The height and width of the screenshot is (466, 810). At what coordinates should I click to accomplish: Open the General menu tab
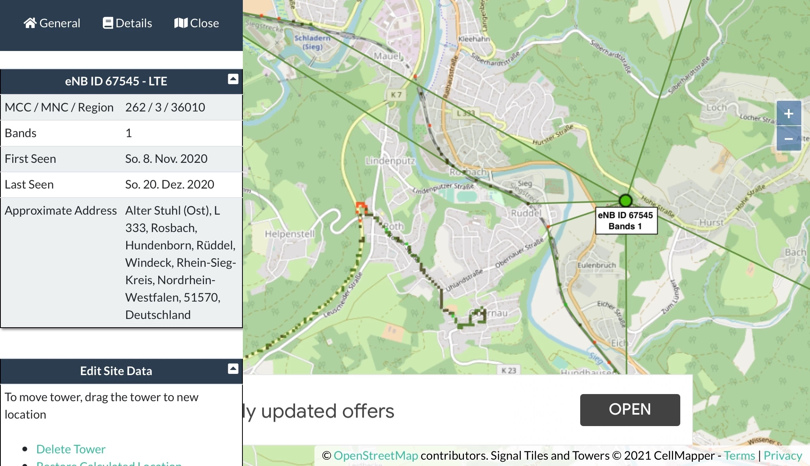60,23
